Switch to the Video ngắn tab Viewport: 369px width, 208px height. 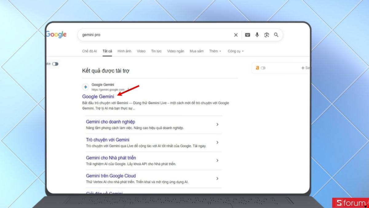pyautogui.click(x=176, y=51)
